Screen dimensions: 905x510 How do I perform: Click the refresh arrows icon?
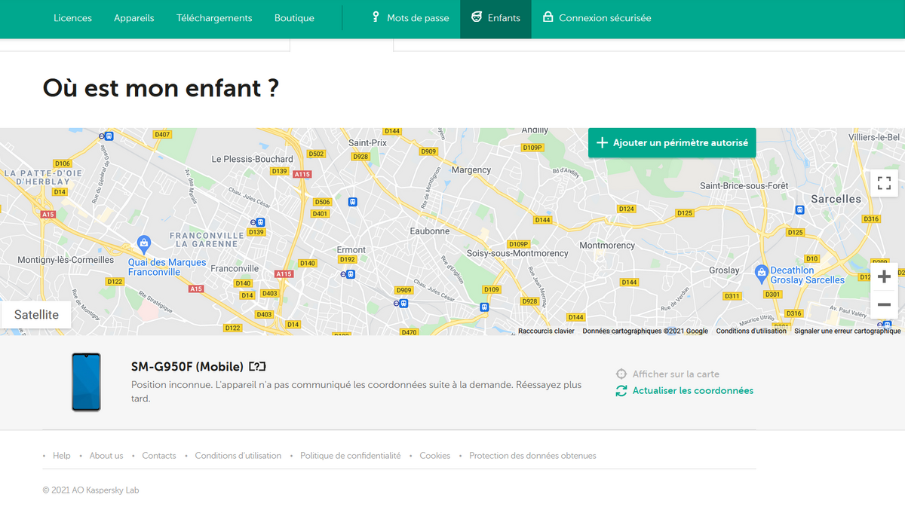pyautogui.click(x=621, y=391)
